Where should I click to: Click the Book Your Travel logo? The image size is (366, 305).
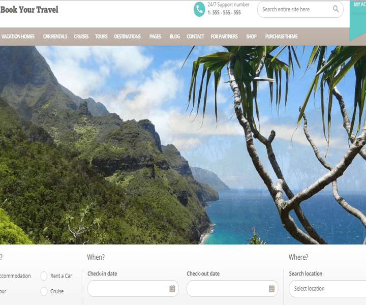click(x=29, y=10)
